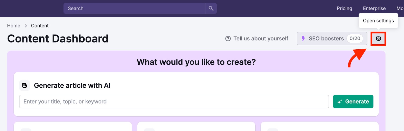404x131 pixels.
Task: Click the breadcrumb chevron separator after Home
Action: tap(26, 26)
